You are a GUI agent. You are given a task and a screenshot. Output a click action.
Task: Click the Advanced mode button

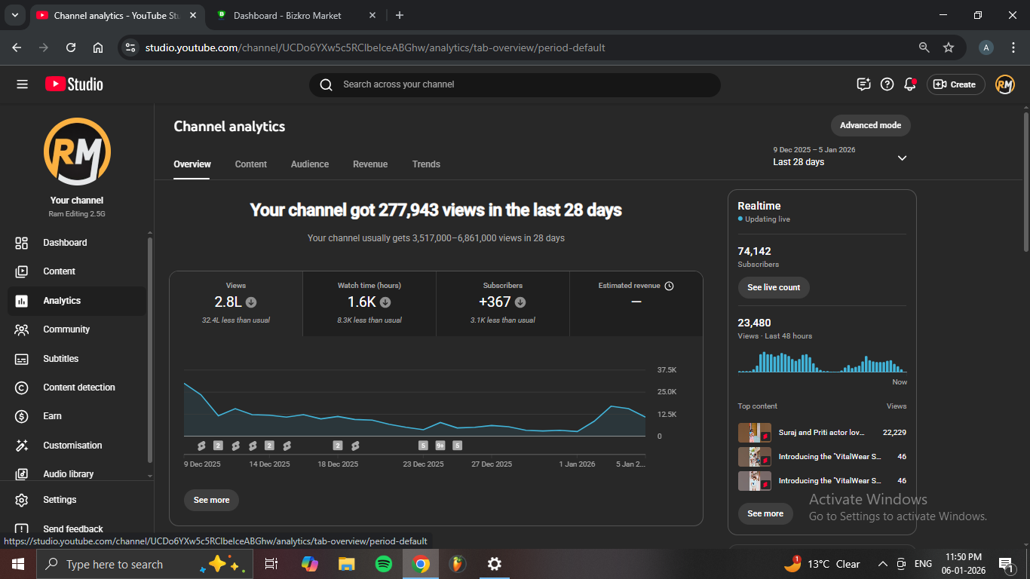point(870,125)
